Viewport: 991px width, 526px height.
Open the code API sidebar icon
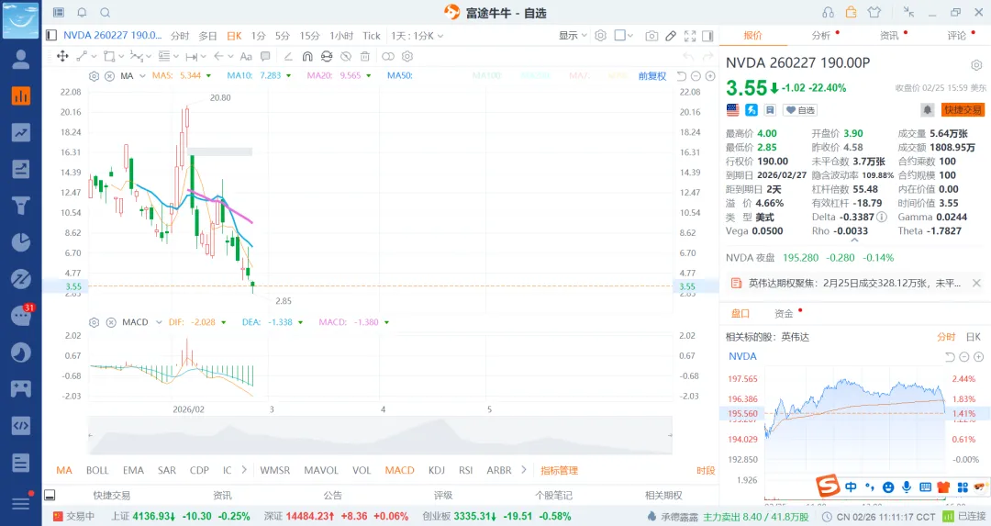(21, 425)
